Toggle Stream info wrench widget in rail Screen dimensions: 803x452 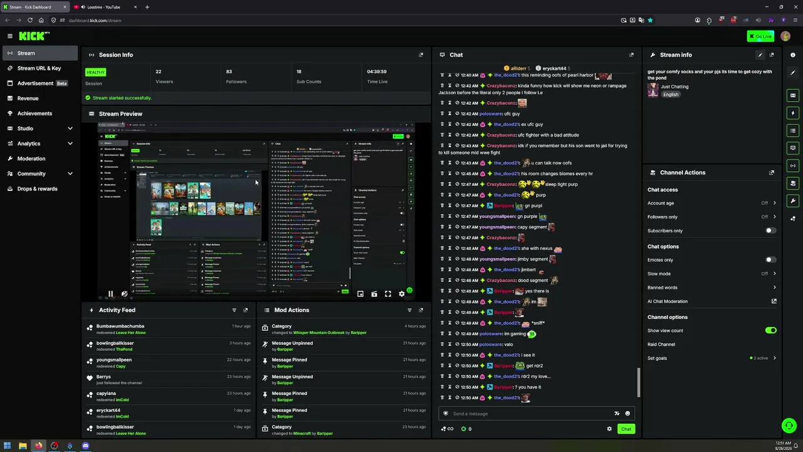pyautogui.click(x=793, y=201)
